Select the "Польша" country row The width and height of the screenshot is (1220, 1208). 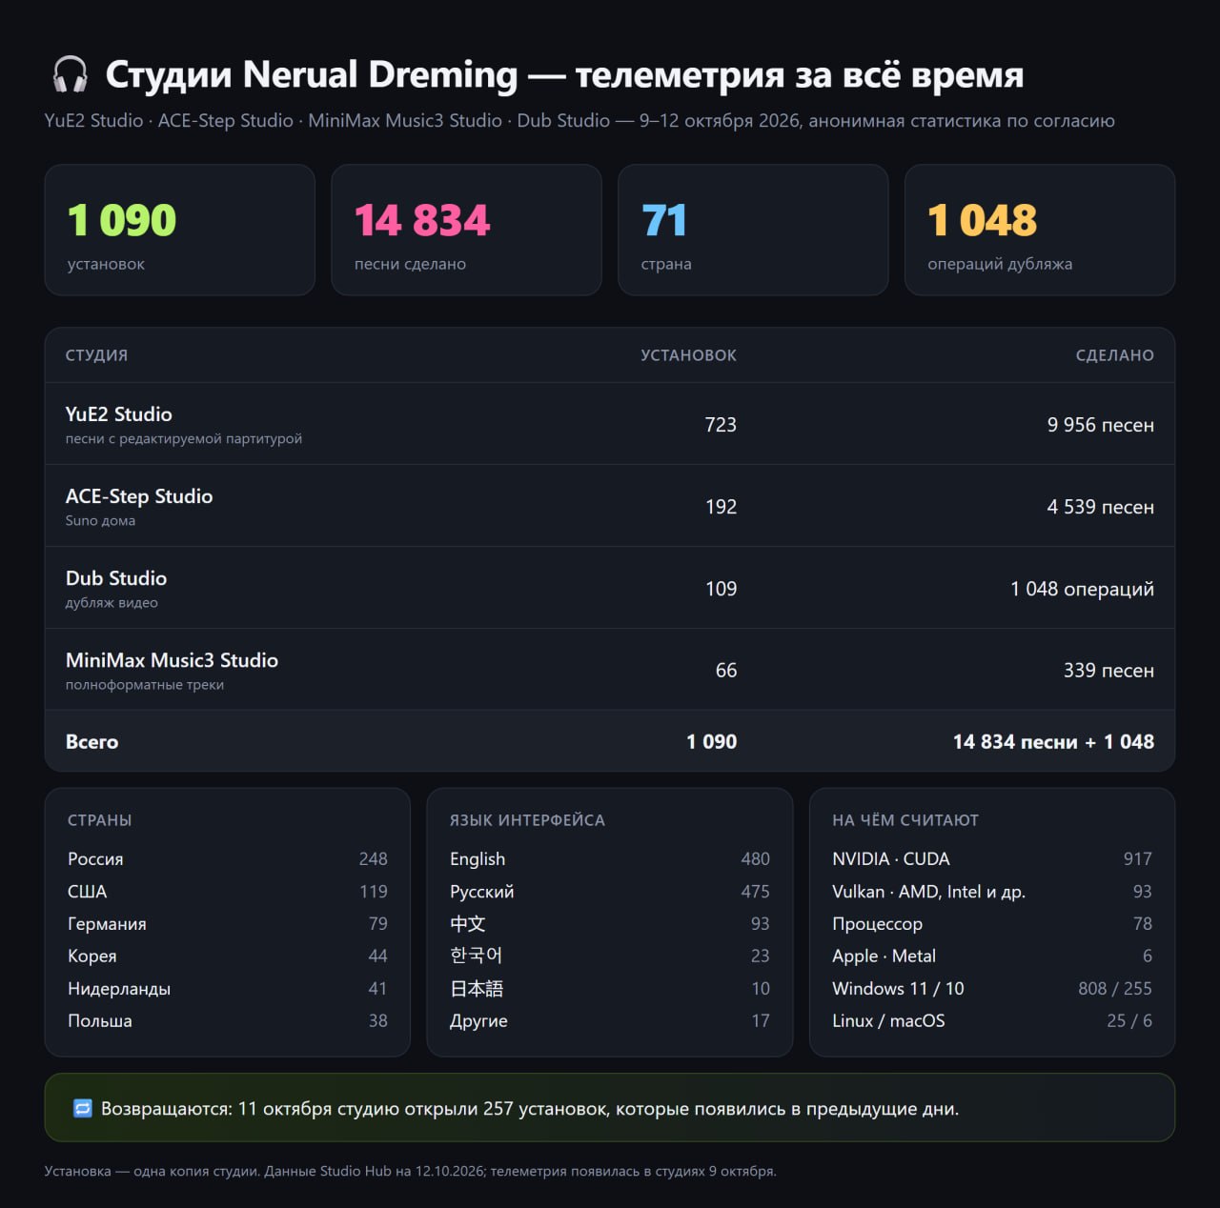(228, 1020)
